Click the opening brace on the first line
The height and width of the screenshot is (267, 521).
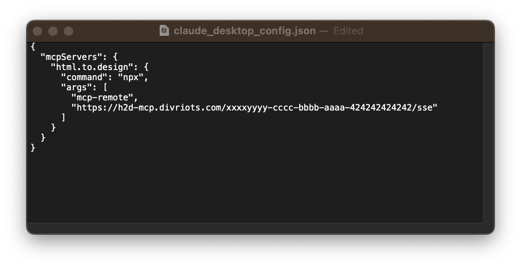point(33,47)
